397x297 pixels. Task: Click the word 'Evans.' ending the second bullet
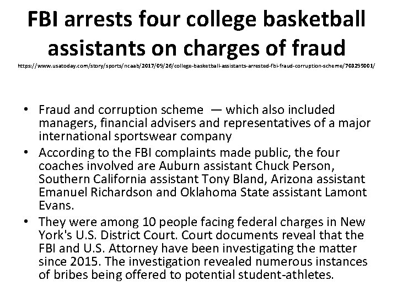pos(56,205)
